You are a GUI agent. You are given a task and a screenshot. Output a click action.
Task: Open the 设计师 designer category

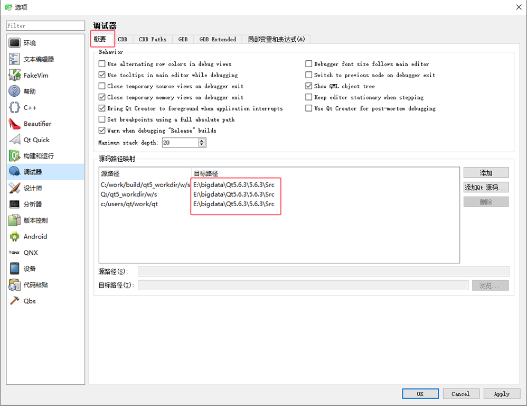pos(45,188)
